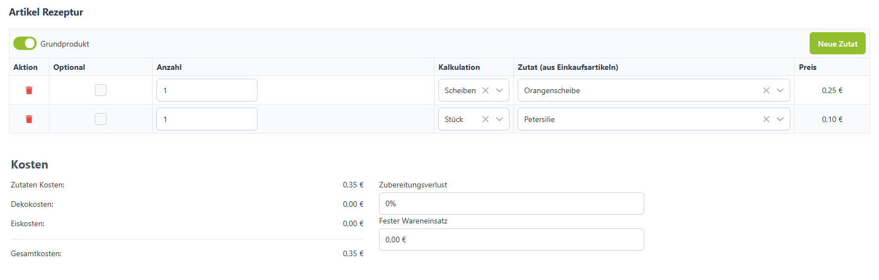
Task: Check Optional box for Petersilie row
Action: (x=100, y=119)
